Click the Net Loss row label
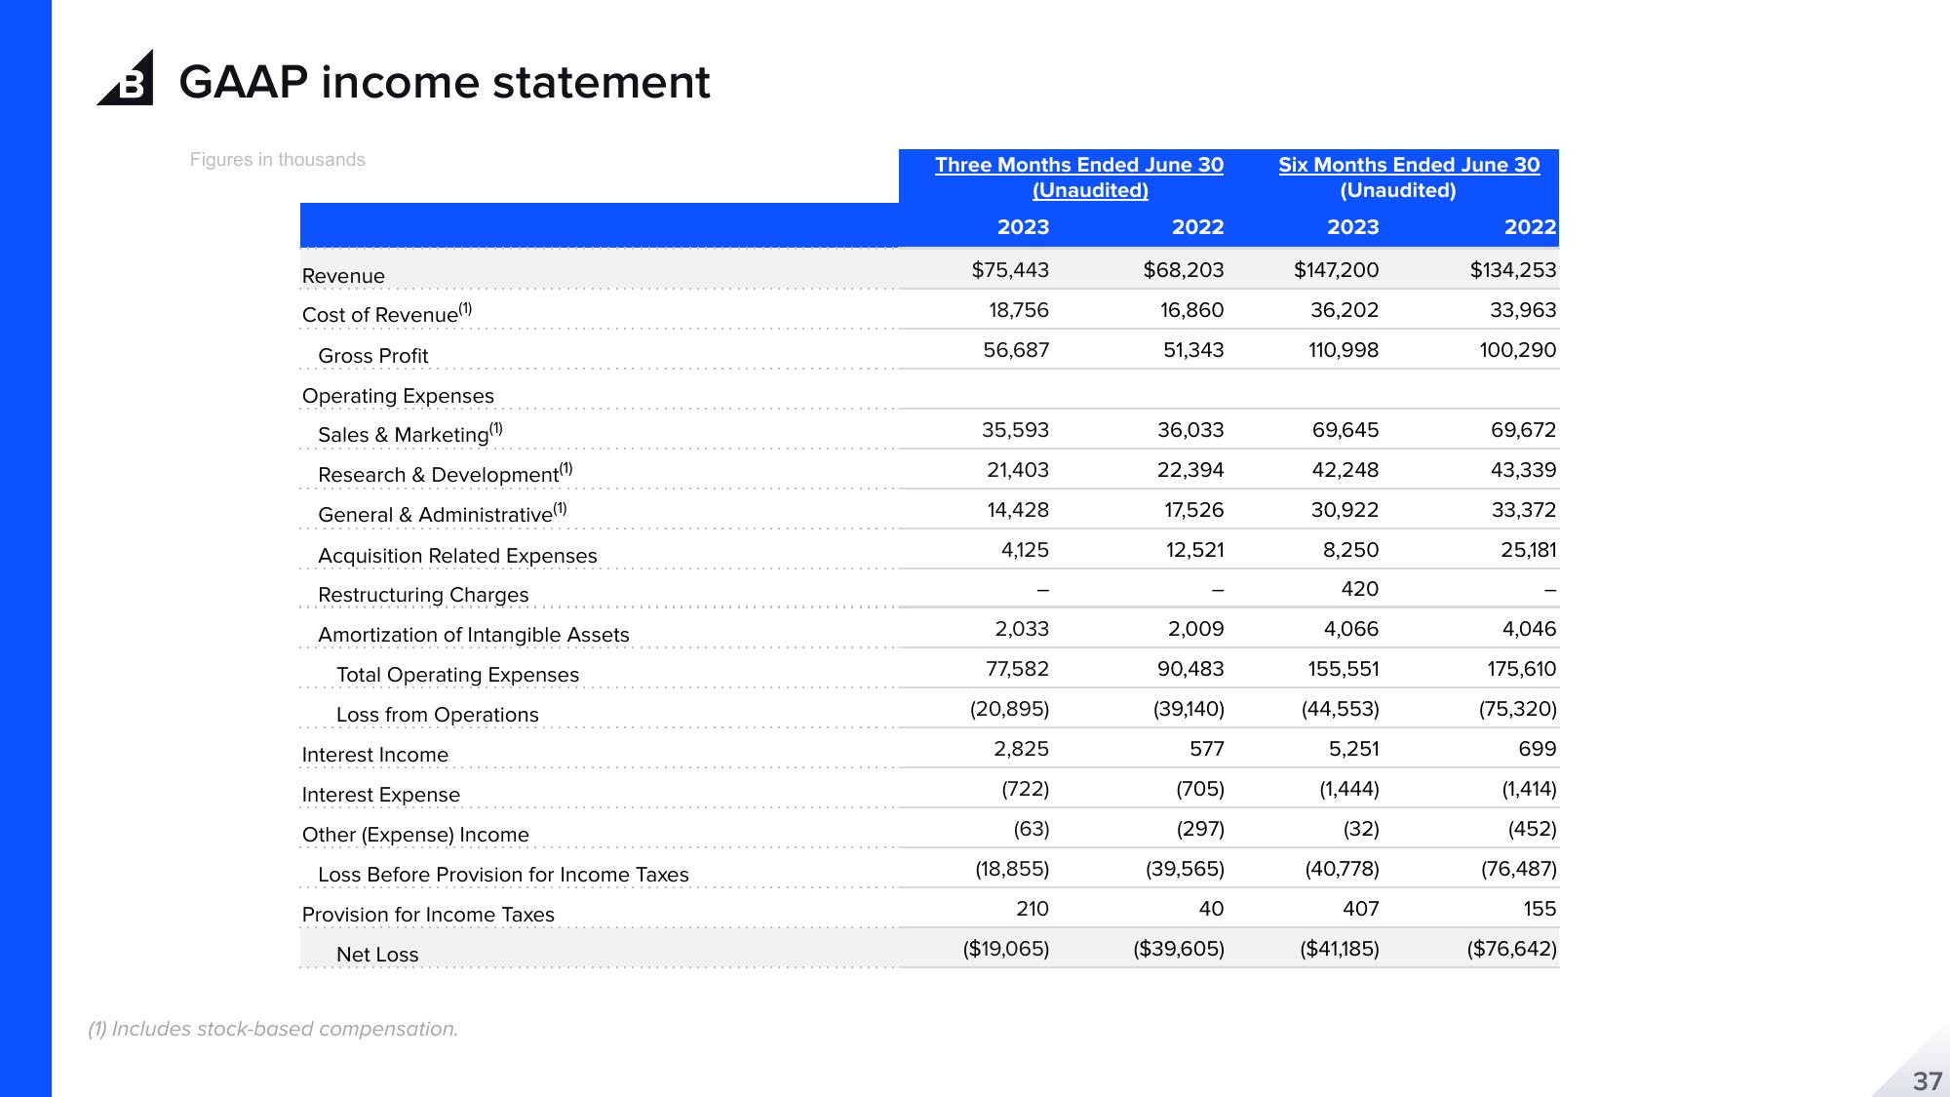The height and width of the screenshot is (1097, 1950). click(377, 955)
